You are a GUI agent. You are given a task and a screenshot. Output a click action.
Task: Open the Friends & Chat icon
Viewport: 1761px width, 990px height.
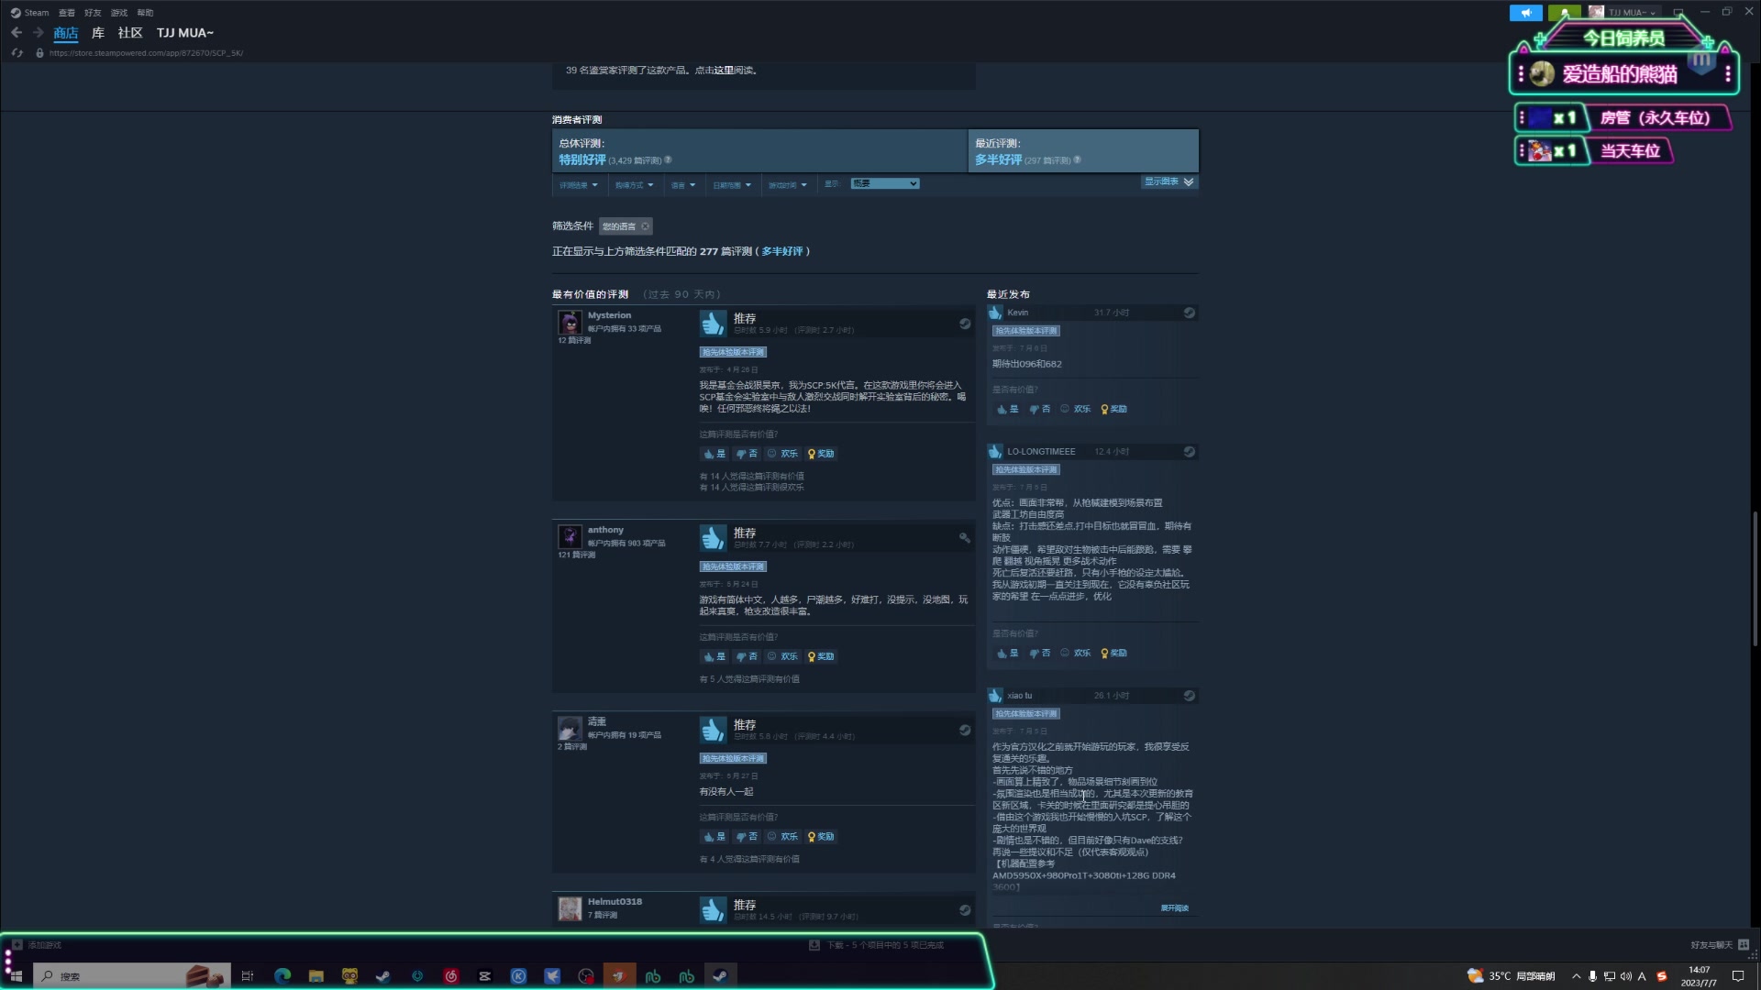1744,945
